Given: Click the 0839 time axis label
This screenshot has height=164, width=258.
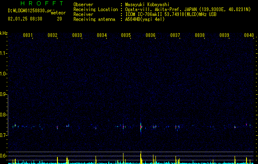Looking at the screenshot, I should pyautogui.click(x=224, y=35).
